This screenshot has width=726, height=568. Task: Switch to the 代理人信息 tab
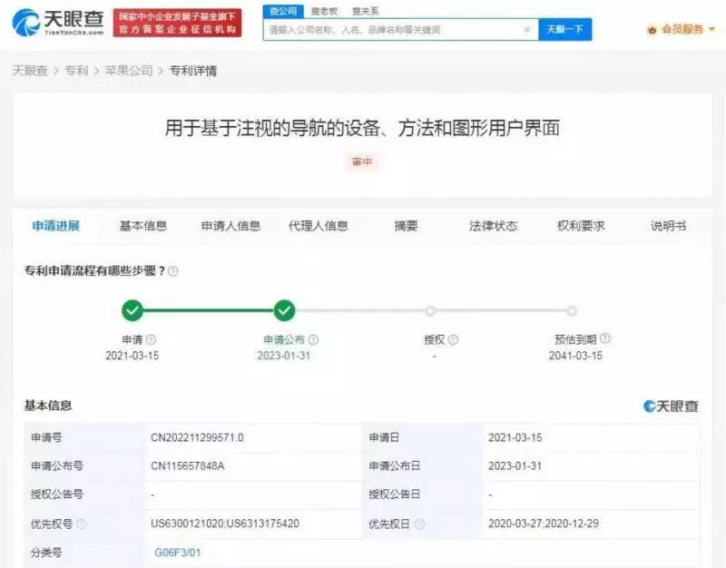(x=319, y=226)
